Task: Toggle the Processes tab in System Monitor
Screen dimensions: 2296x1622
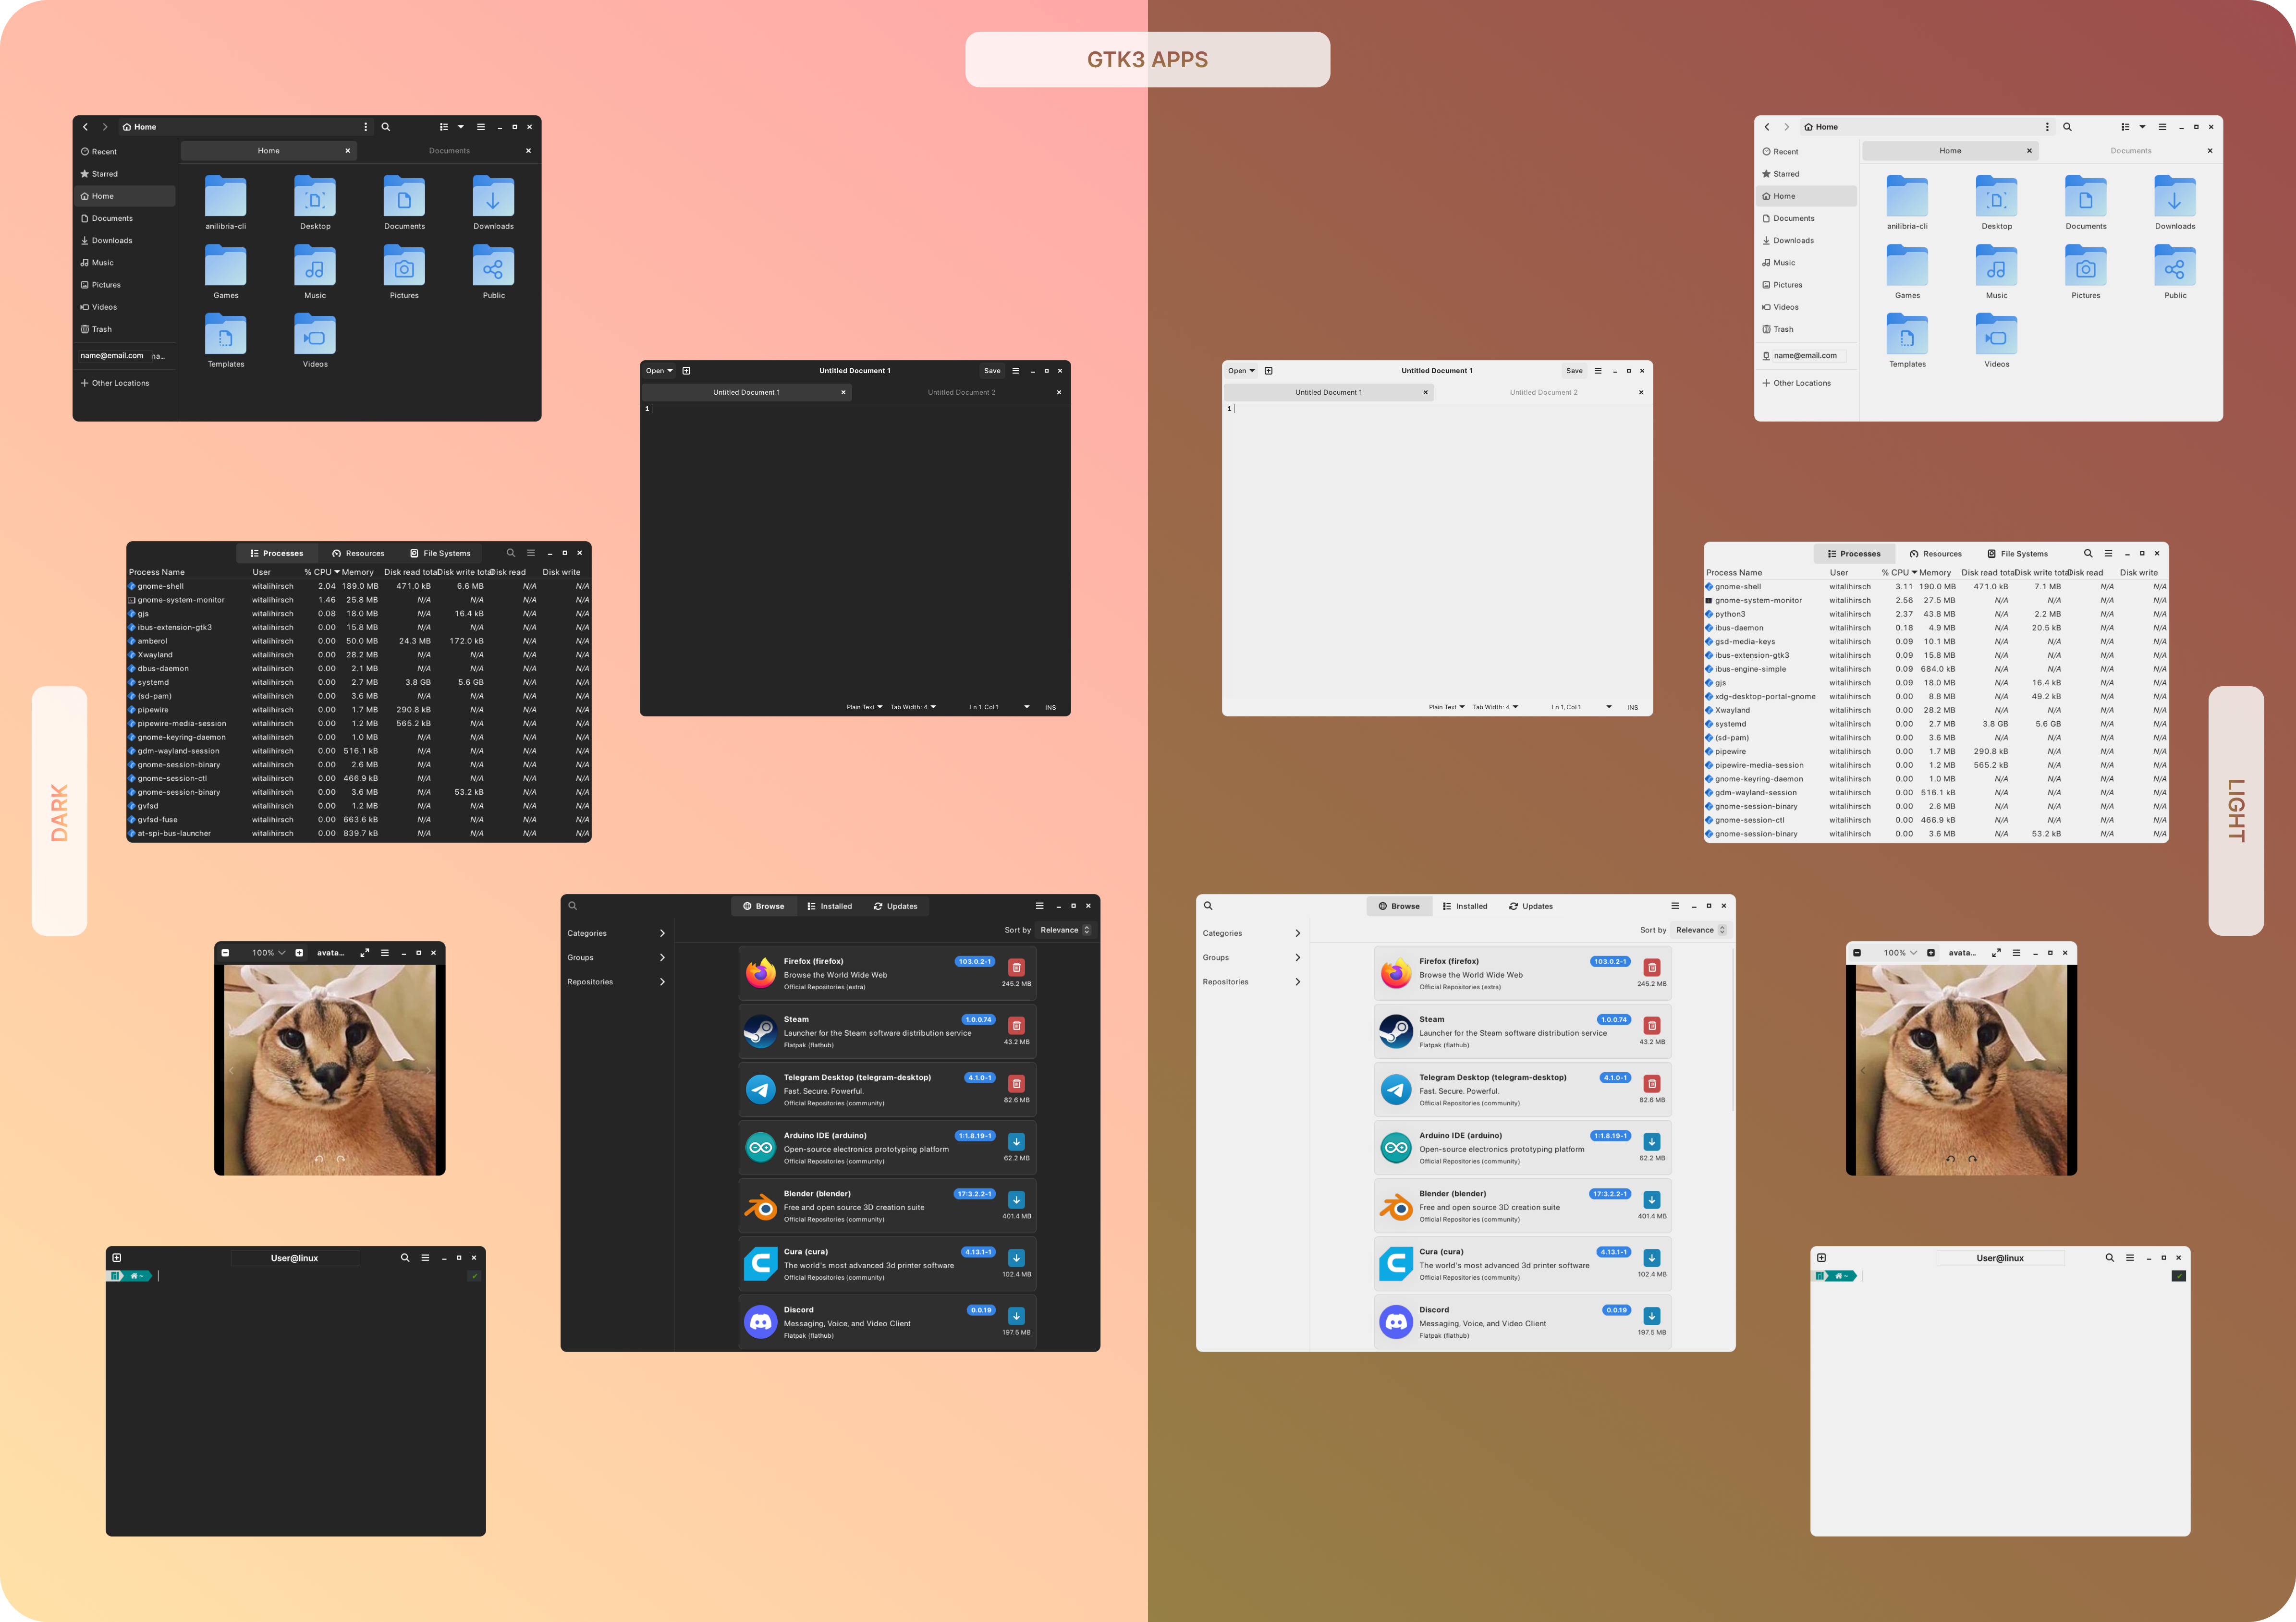Action: tap(277, 553)
